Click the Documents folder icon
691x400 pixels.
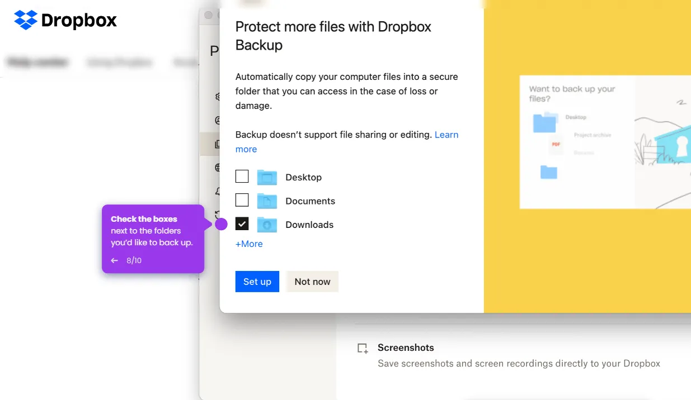[x=267, y=201]
